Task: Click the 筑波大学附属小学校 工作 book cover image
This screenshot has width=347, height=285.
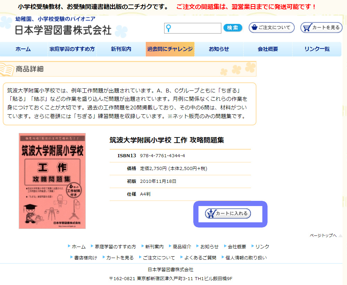Action: (52, 181)
